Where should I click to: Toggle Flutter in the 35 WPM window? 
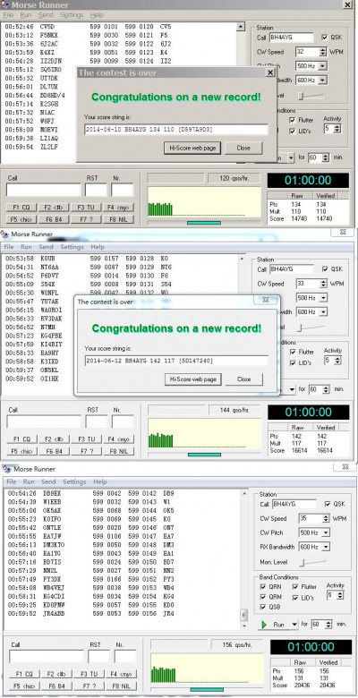[x=295, y=587]
